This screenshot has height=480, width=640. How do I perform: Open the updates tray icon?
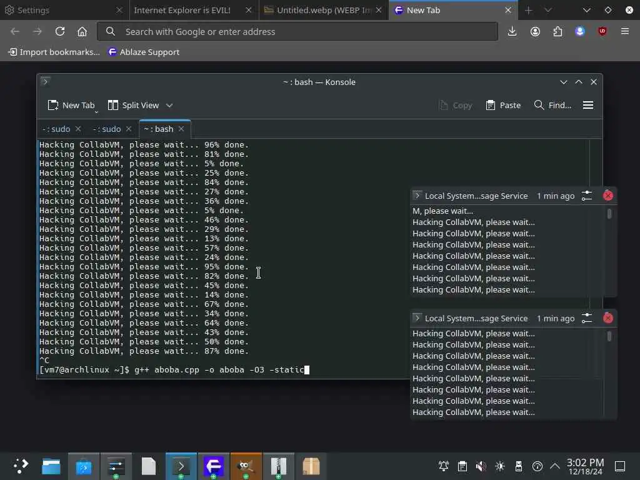(x=537, y=466)
